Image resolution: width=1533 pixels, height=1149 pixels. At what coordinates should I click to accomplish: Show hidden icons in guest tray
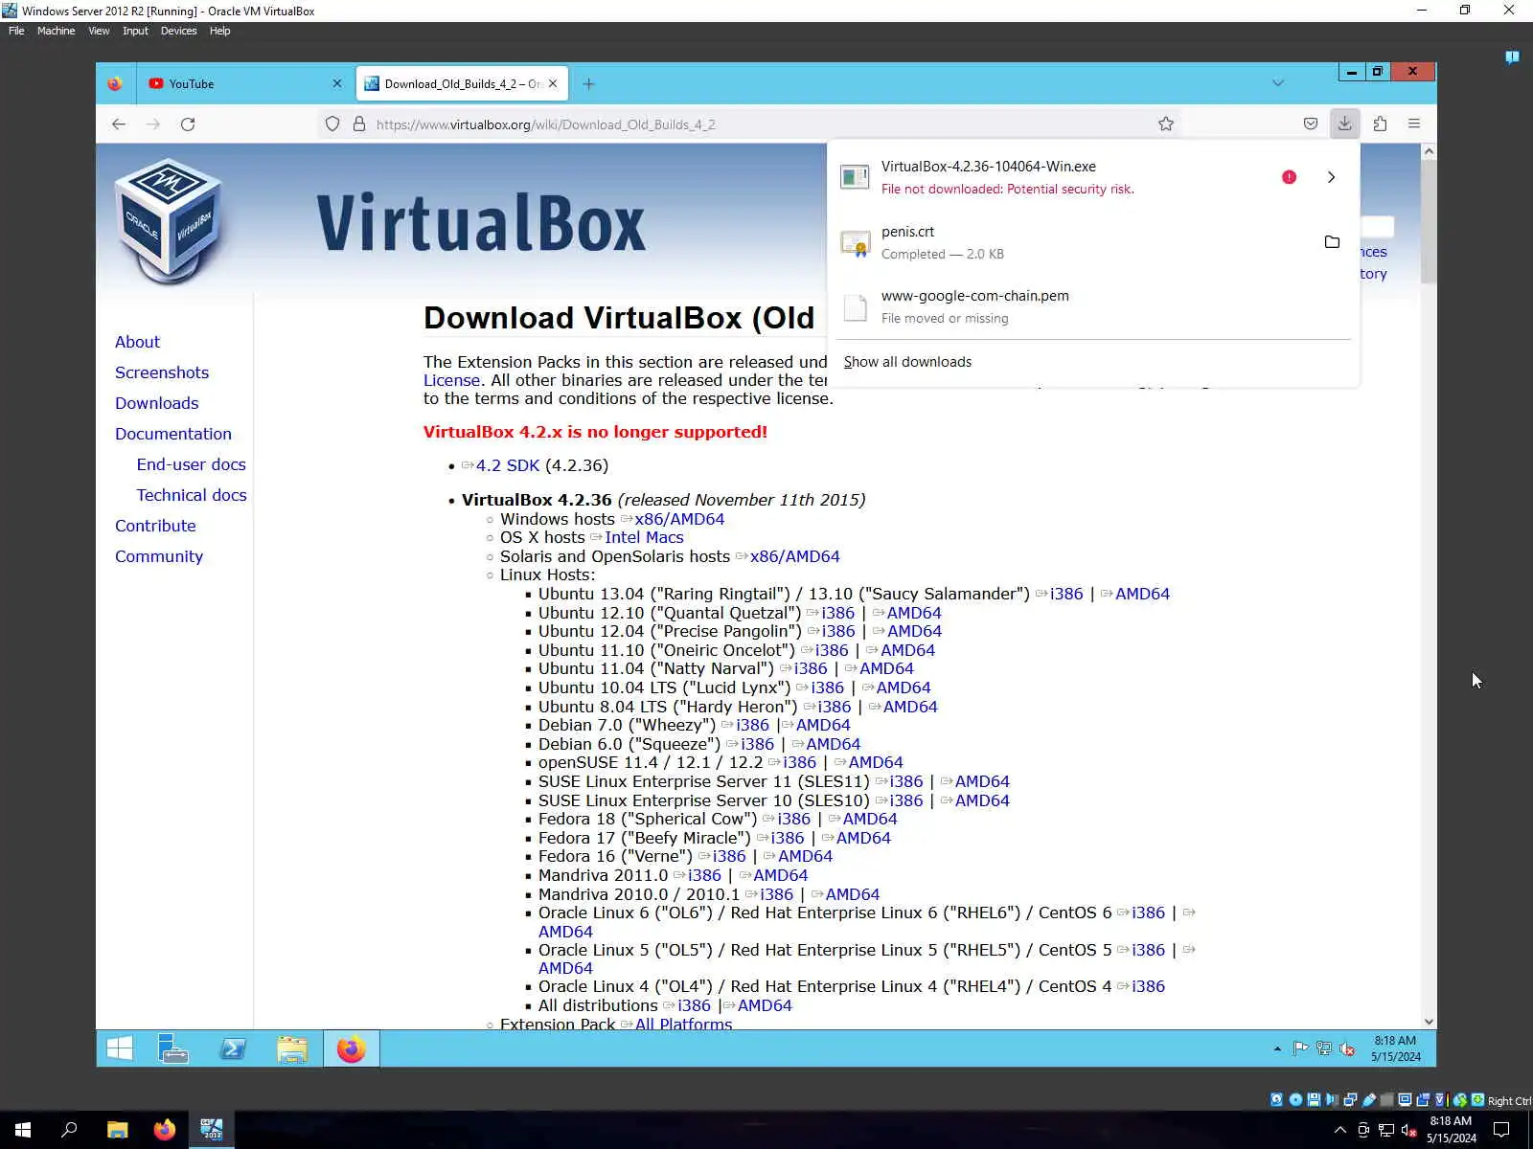click(1277, 1049)
